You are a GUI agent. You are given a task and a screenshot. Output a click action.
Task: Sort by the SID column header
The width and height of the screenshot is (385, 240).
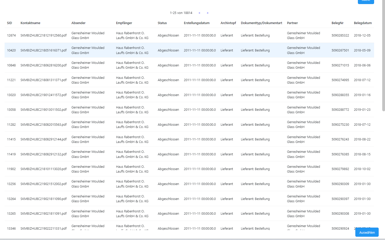[9, 23]
